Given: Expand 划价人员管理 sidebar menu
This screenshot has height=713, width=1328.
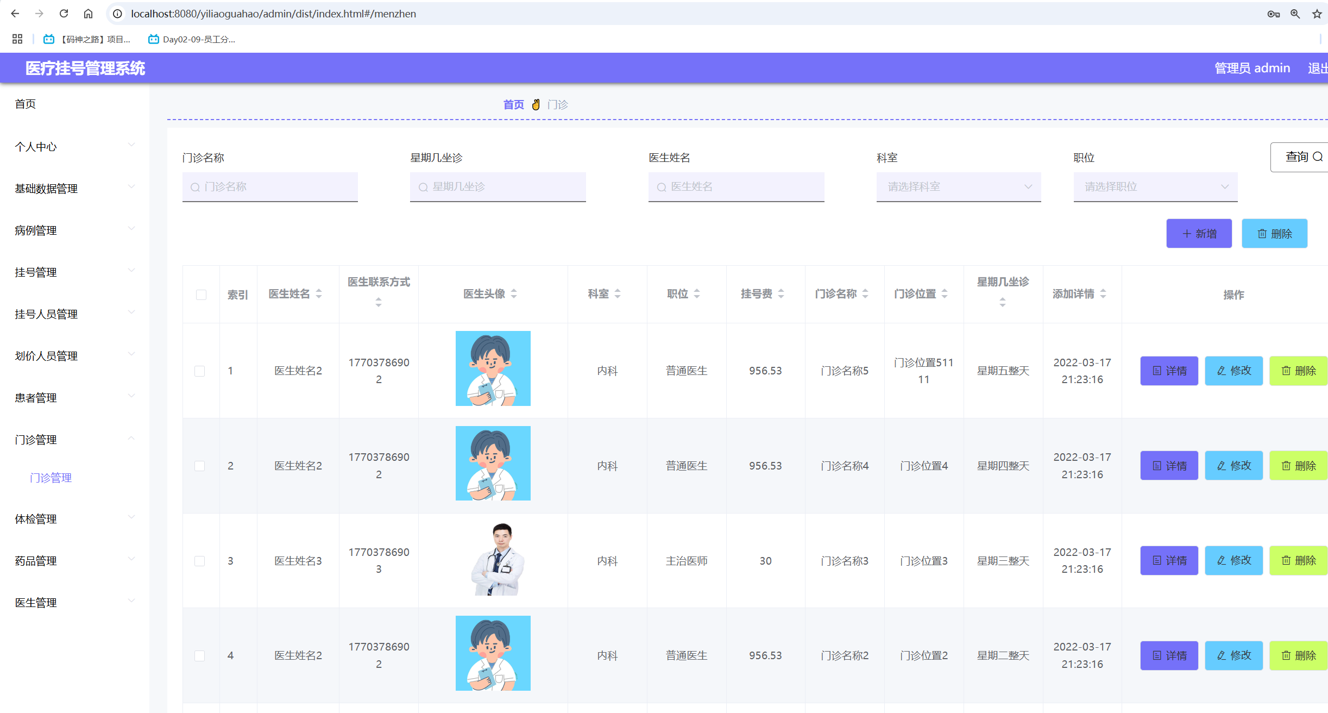Looking at the screenshot, I should 74,356.
